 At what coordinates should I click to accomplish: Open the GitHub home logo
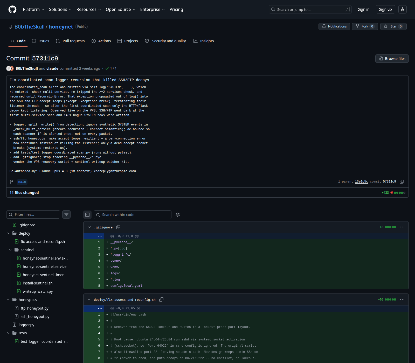point(12,9)
